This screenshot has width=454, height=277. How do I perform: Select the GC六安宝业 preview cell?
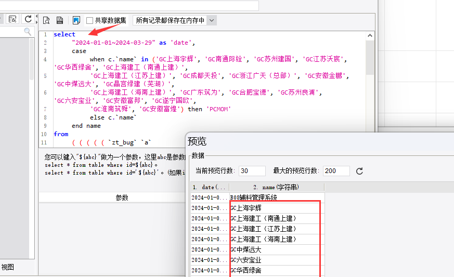click(x=277, y=260)
